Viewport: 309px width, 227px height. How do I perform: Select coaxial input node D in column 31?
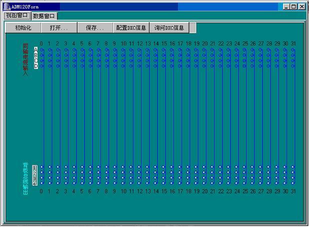pos(293,66)
